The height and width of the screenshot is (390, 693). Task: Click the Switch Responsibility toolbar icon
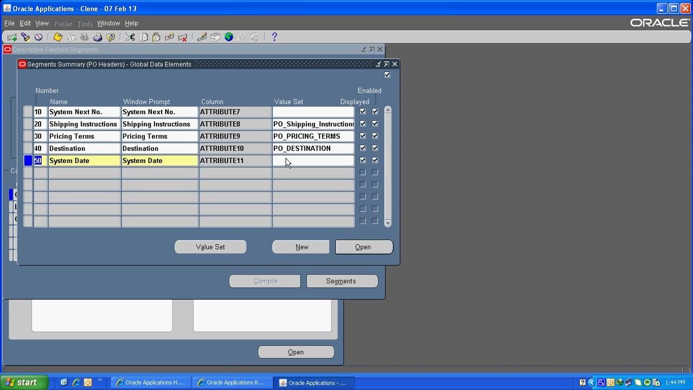click(84, 37)
